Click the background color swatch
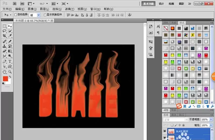 click(x=9, y=82)
